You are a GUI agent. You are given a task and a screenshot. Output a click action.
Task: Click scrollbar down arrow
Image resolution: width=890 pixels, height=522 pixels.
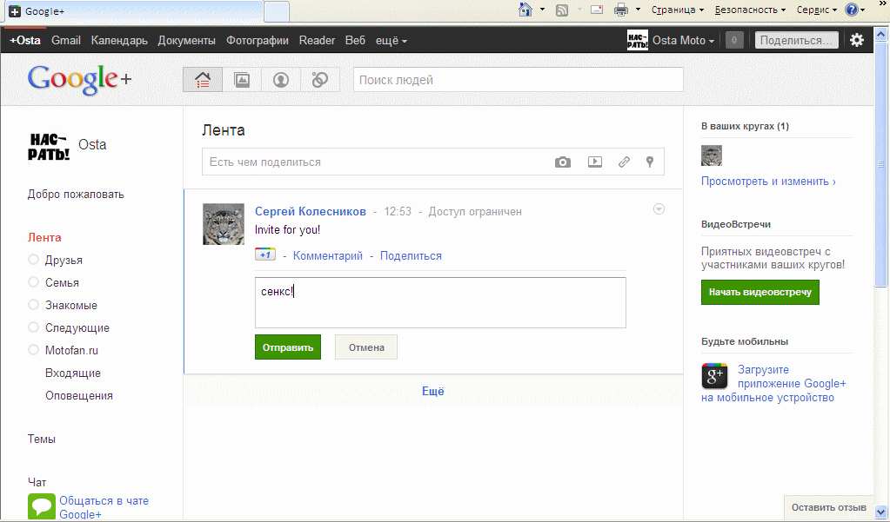coord(881,512)
